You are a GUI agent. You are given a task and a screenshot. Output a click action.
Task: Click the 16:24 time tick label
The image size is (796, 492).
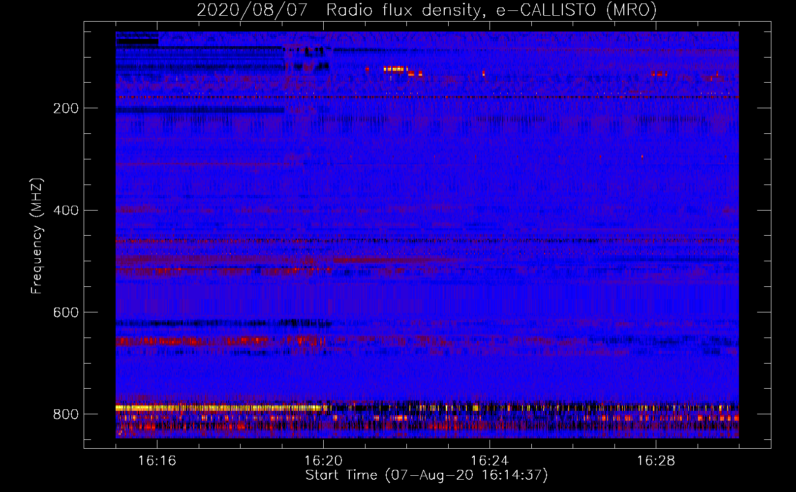pos(490,461)
